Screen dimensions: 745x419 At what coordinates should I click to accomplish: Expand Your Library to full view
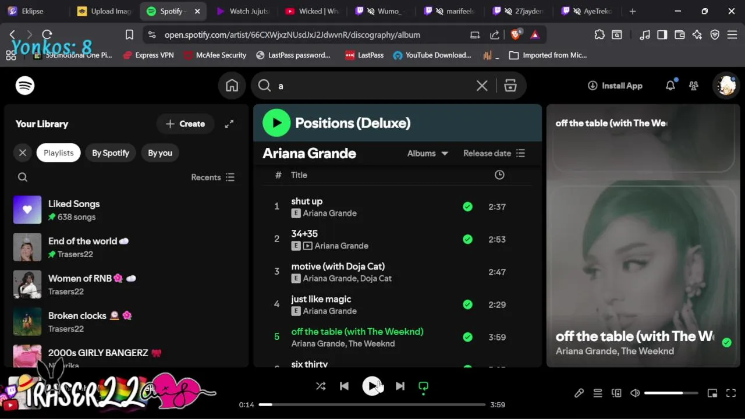(x=229, y=124)
